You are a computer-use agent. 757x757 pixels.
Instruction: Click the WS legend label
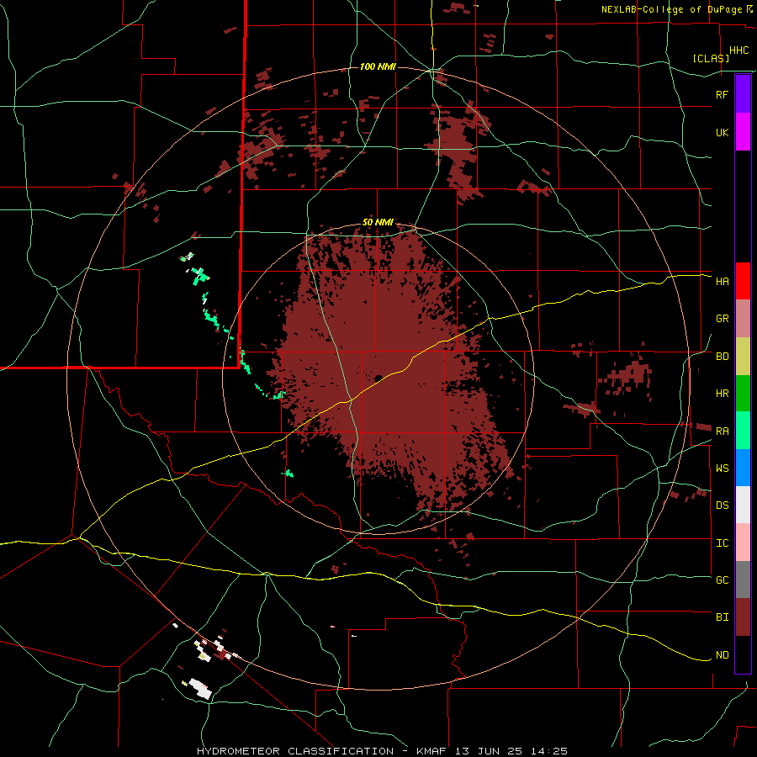pos(722,468)
